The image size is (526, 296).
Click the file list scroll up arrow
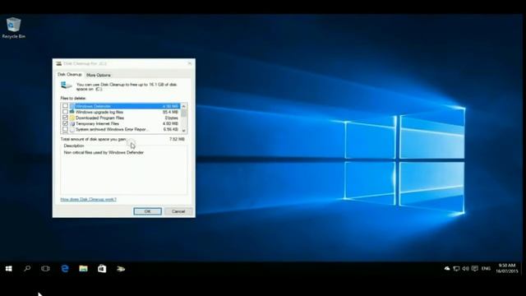pos(183,106)
